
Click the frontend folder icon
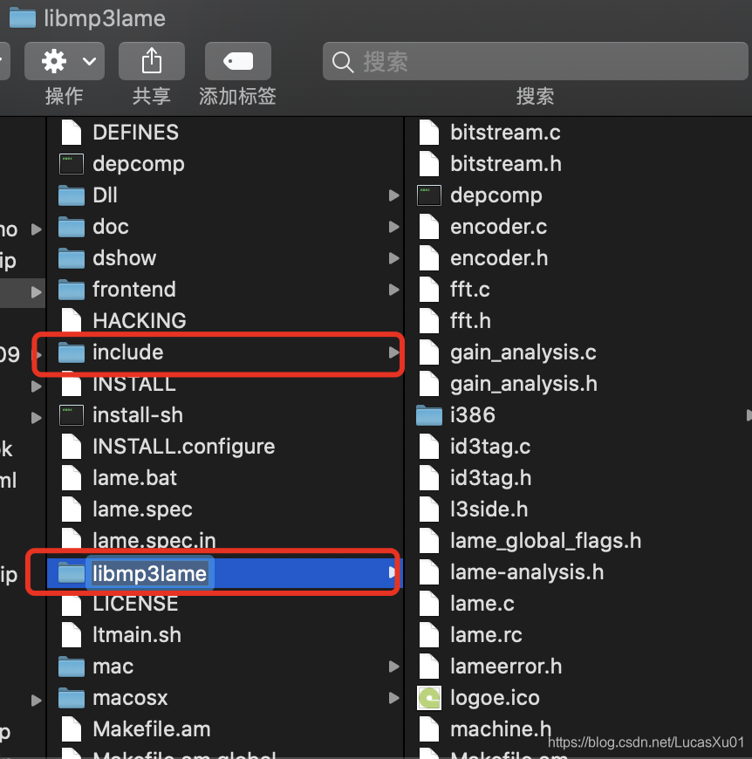pyautogui.click(x=72, y=290)
